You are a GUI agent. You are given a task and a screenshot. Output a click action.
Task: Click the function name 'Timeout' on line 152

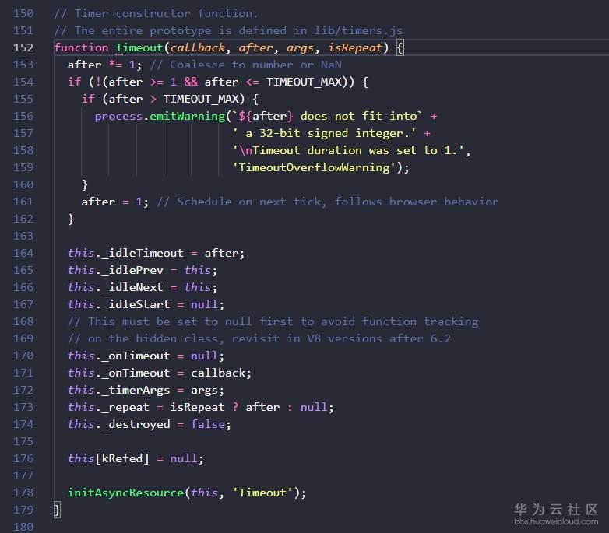[139, 47]
